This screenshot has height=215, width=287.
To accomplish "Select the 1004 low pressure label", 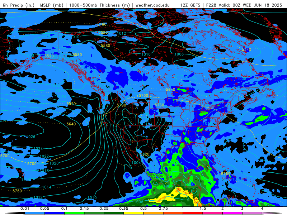I will point(136,163).
